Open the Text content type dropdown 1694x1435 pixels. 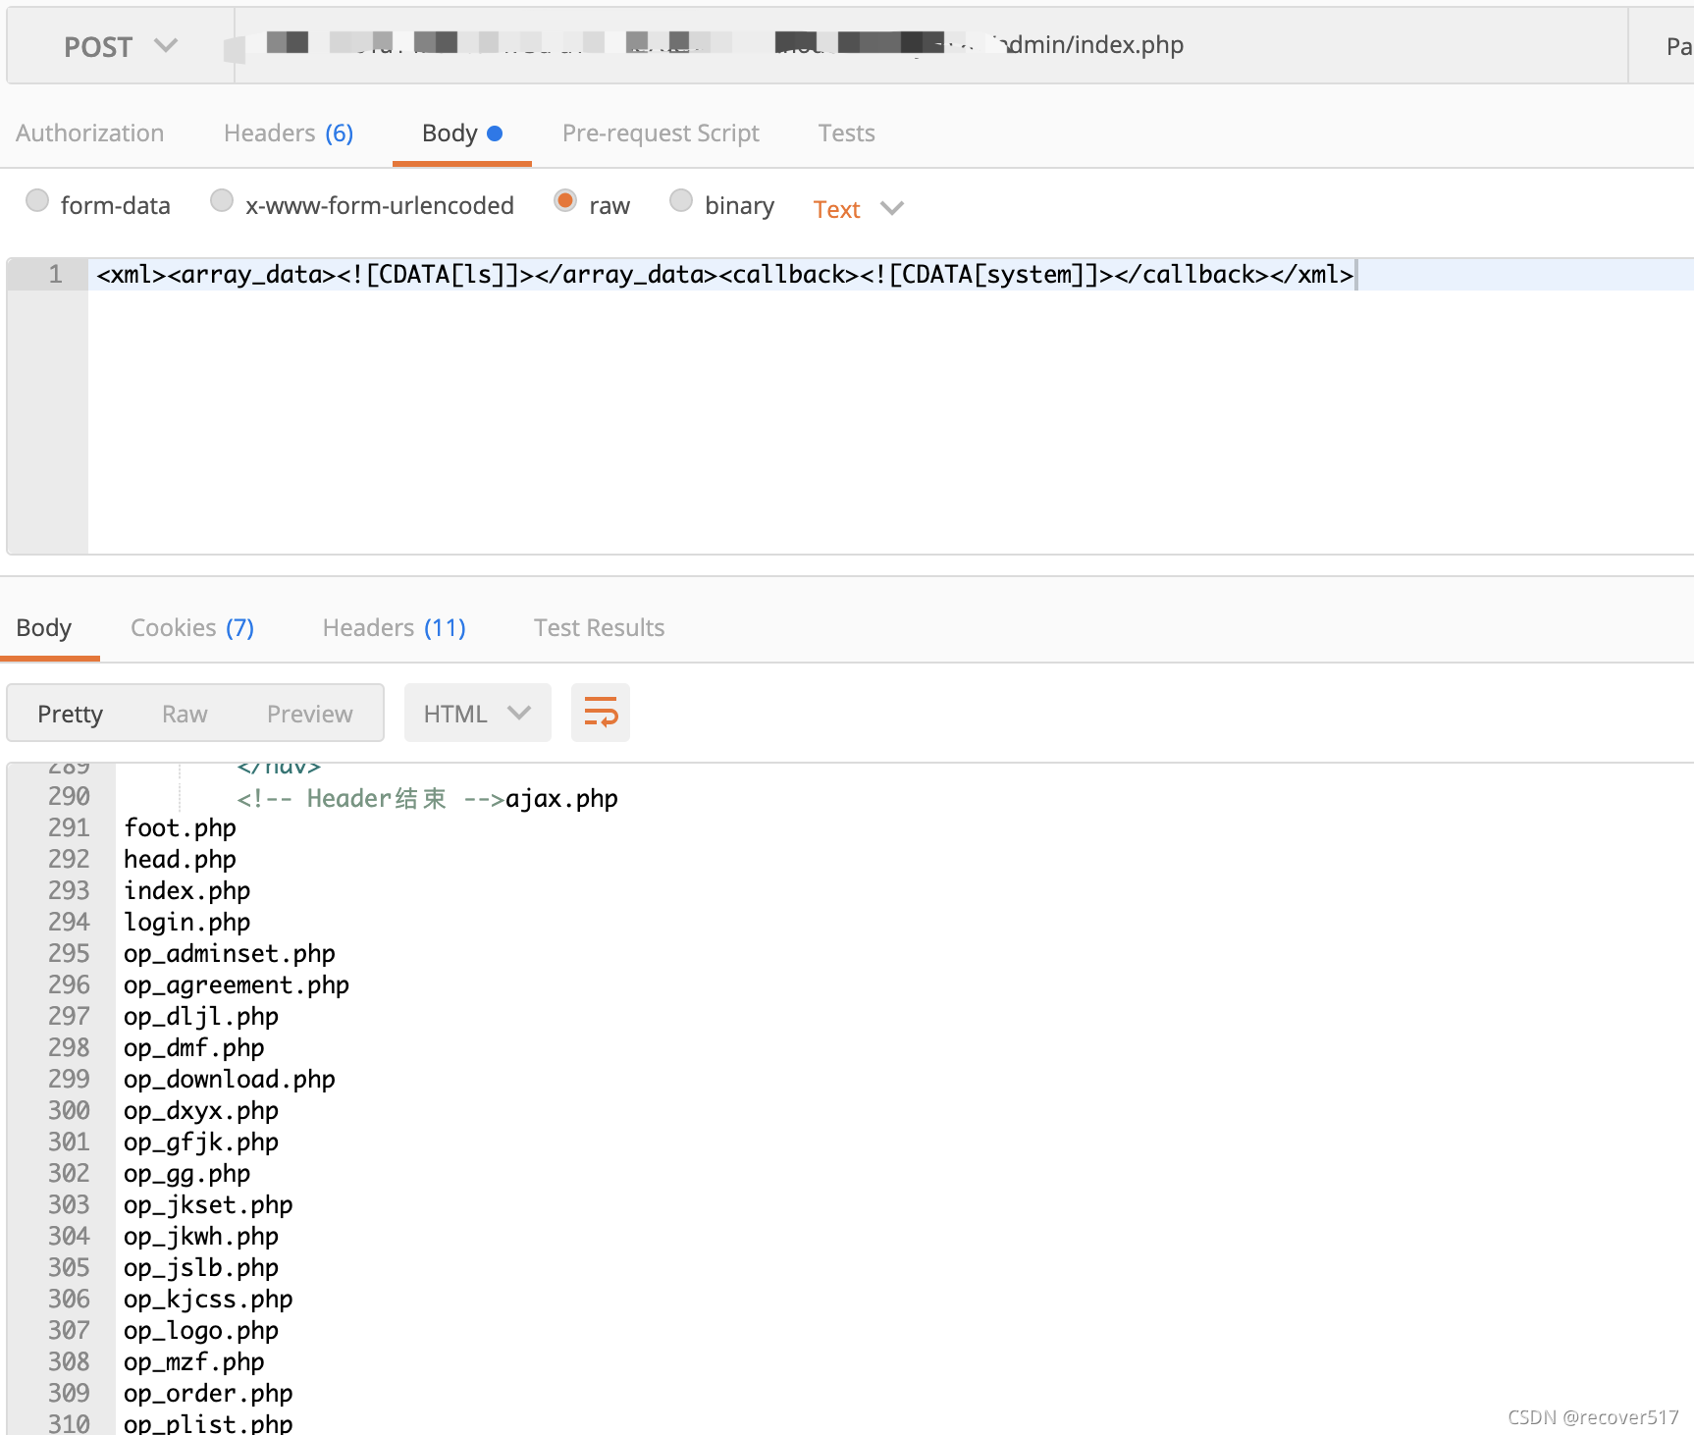[858, 208]
